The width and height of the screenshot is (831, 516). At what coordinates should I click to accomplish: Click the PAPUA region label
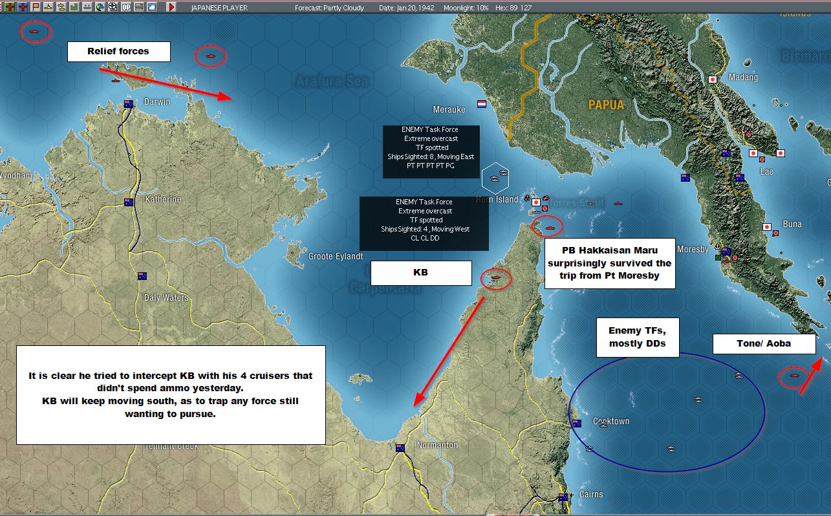tap(606, 105)
